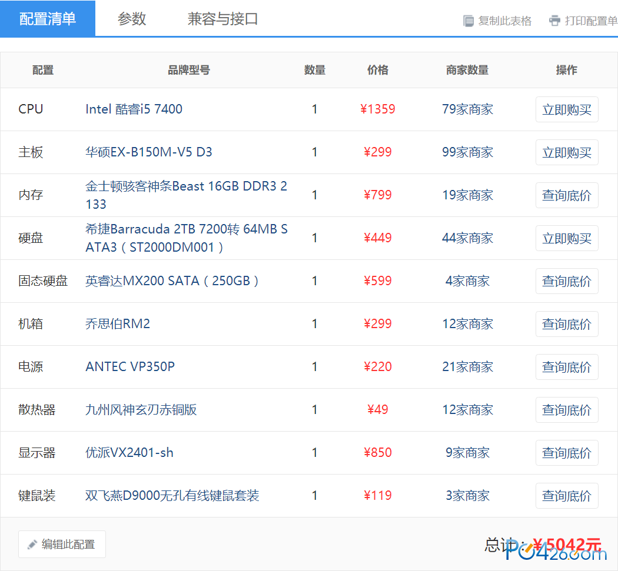Click 4家商家 for SSD
Viewport: 618px width, 571px height.
(x=467, y=281)
